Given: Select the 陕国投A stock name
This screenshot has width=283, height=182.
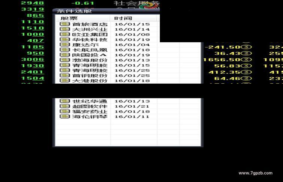Looking at the screenshot, I should coord(89,55).
